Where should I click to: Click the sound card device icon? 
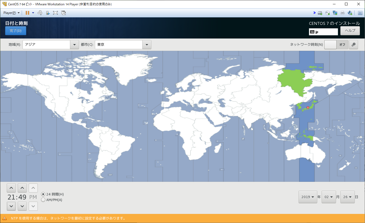(x=350, y=13)
